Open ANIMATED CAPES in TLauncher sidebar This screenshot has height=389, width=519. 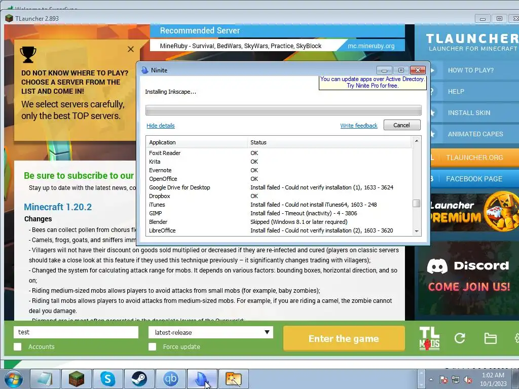click(474, 134)
